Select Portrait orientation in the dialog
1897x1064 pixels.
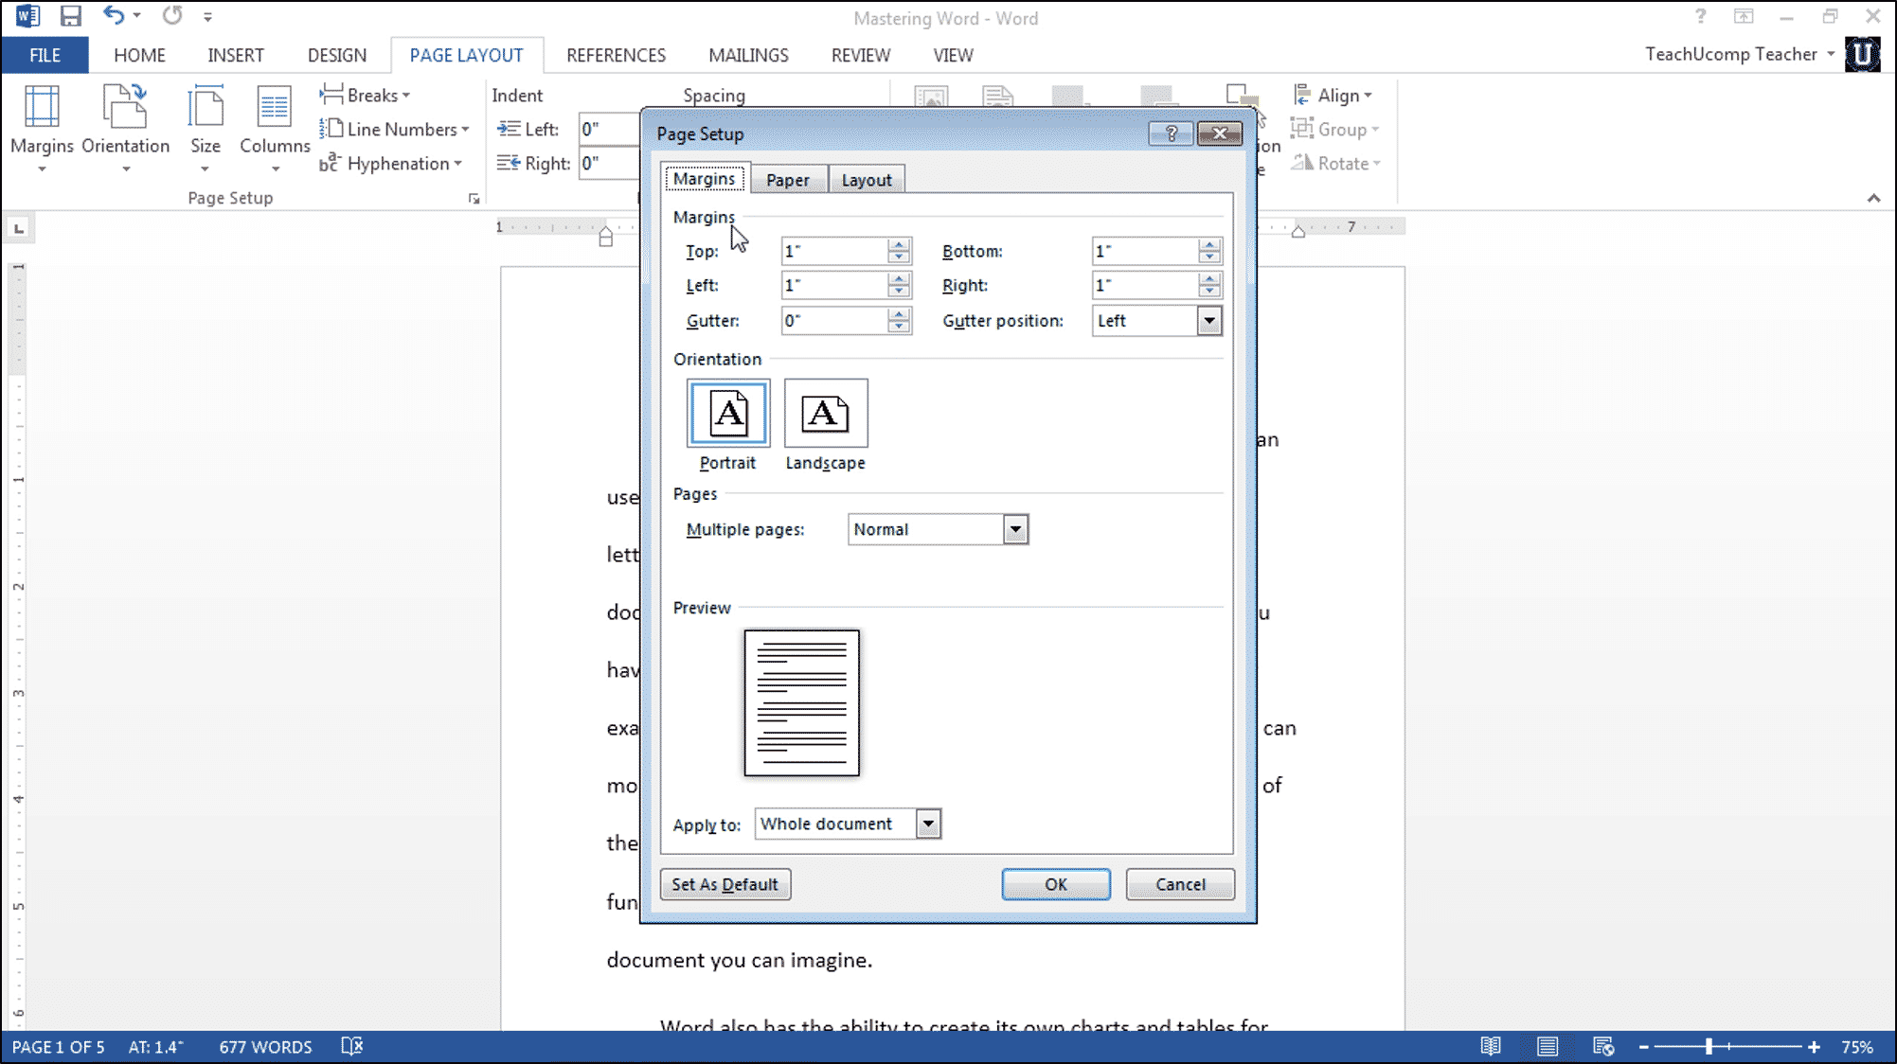[x=727, y=414]
